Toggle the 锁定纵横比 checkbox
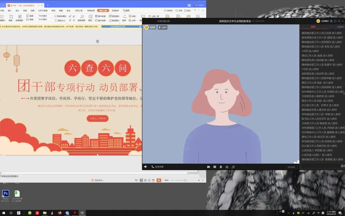 (56, 16)
